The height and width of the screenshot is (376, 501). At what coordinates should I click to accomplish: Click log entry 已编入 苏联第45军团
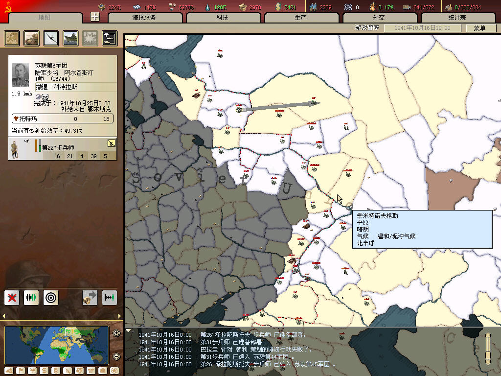coord(237,364)
